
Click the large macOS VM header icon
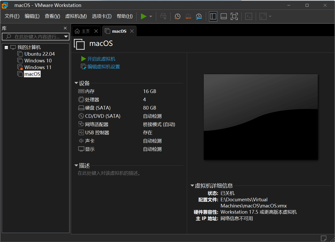79,44
